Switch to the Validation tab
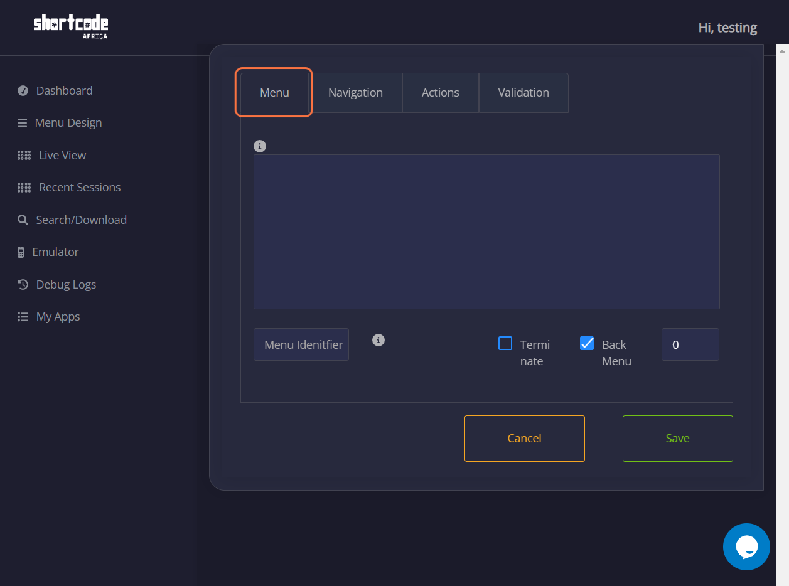Screen dimensions: 789x586 [523, 92]
